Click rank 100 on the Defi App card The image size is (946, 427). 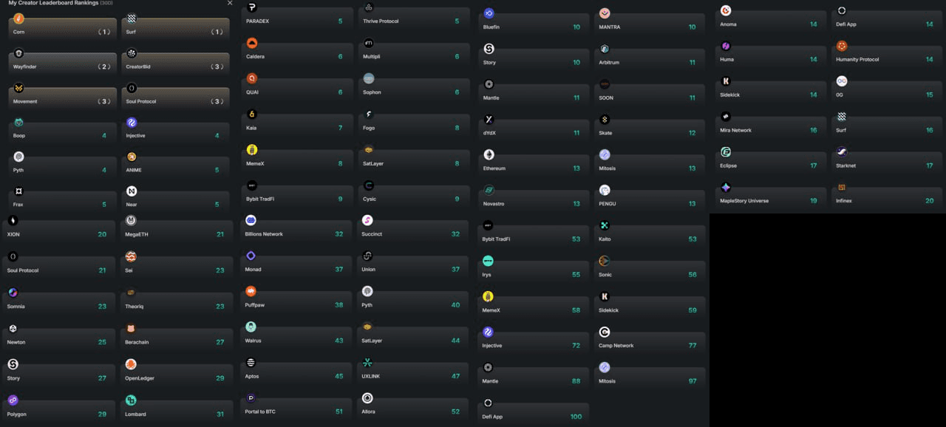(576, 417)
